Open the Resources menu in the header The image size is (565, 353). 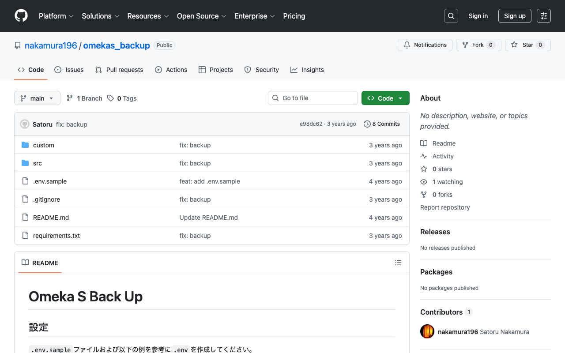tap(147, 16)
